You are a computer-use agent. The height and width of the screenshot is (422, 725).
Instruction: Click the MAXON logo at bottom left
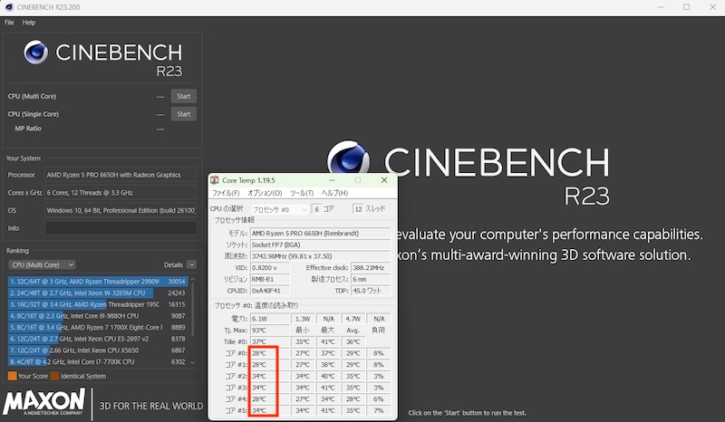(43, 402)
